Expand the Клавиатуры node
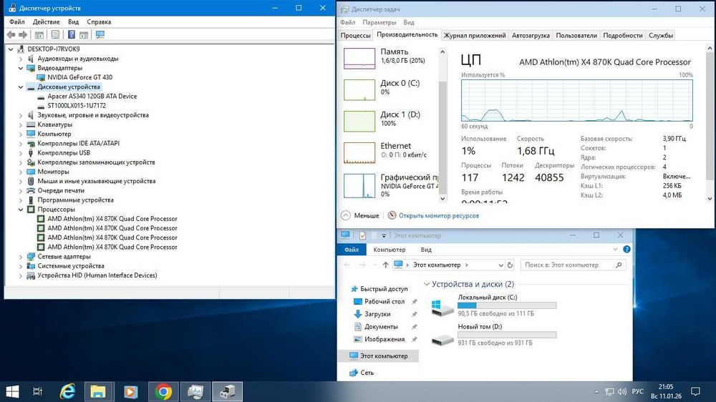 [x=21, y=124]
